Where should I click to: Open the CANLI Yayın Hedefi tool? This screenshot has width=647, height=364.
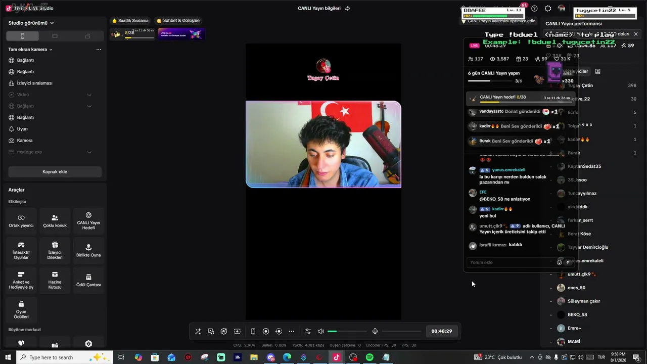coord(88,221)
